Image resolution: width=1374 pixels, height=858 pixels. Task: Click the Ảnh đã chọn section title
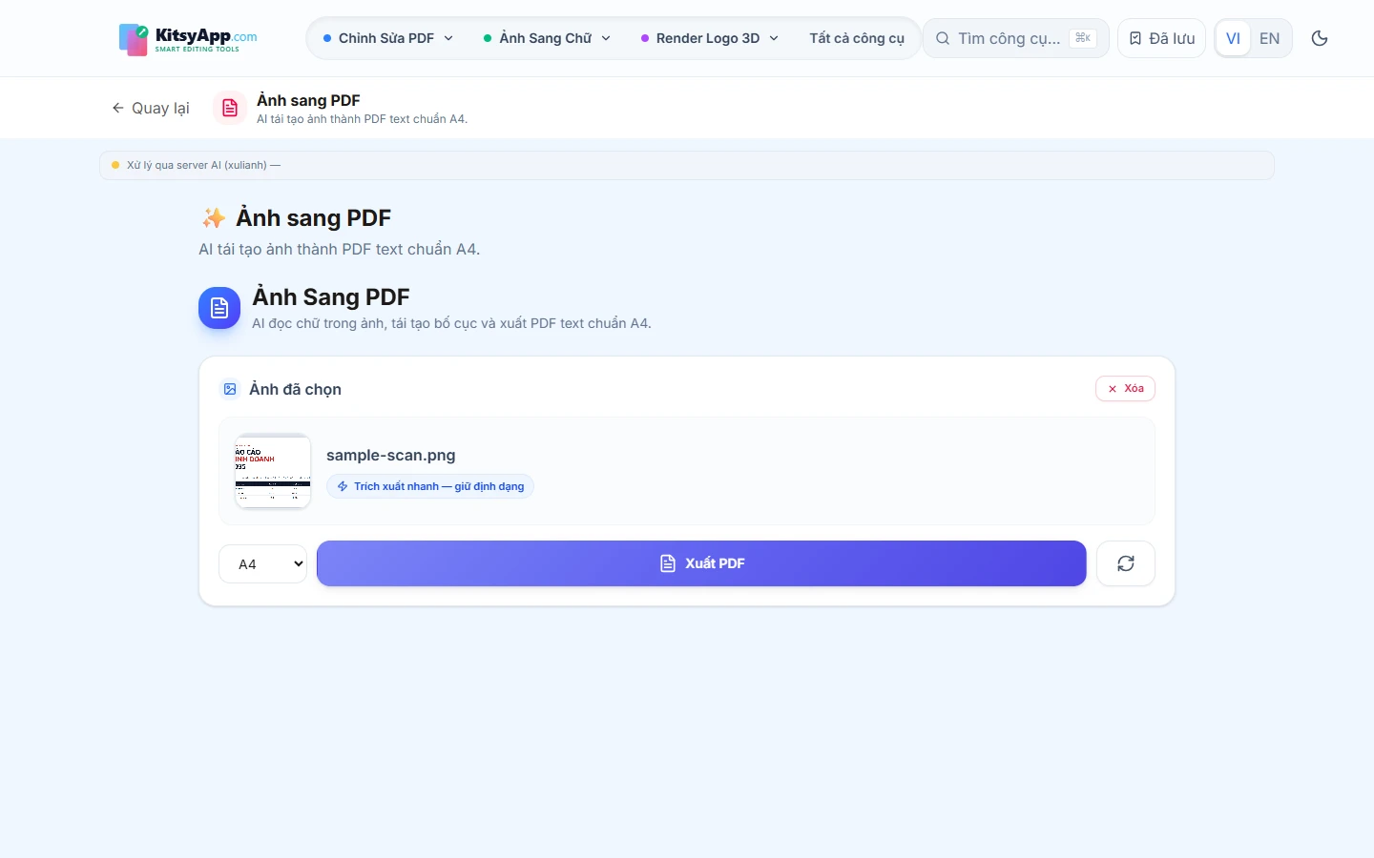pyautogui.click(x=296, y=389)
